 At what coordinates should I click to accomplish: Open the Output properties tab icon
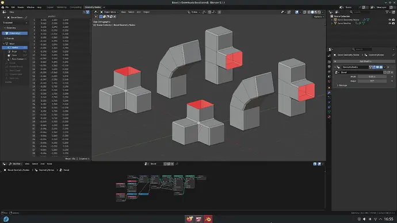click(329, 67)
